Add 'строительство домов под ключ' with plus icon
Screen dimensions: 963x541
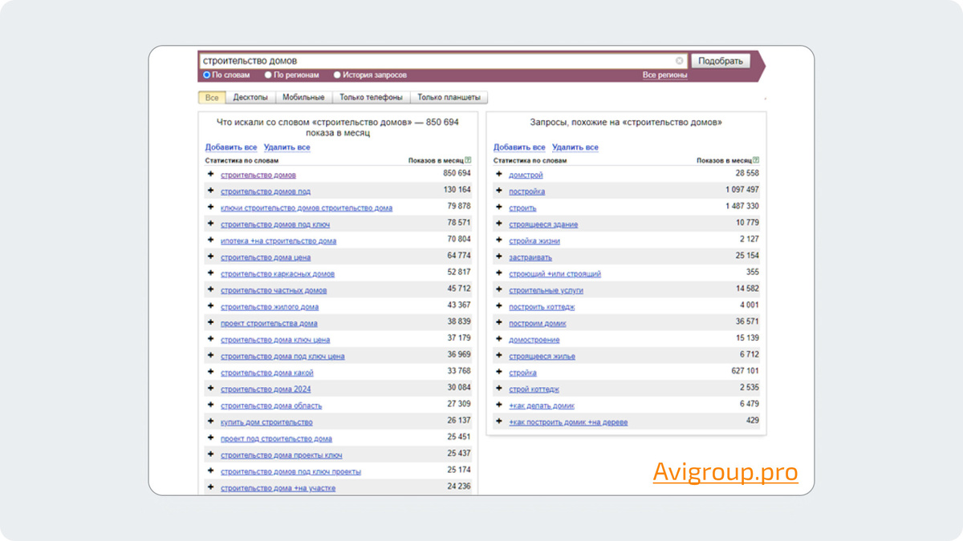point(210,224)
